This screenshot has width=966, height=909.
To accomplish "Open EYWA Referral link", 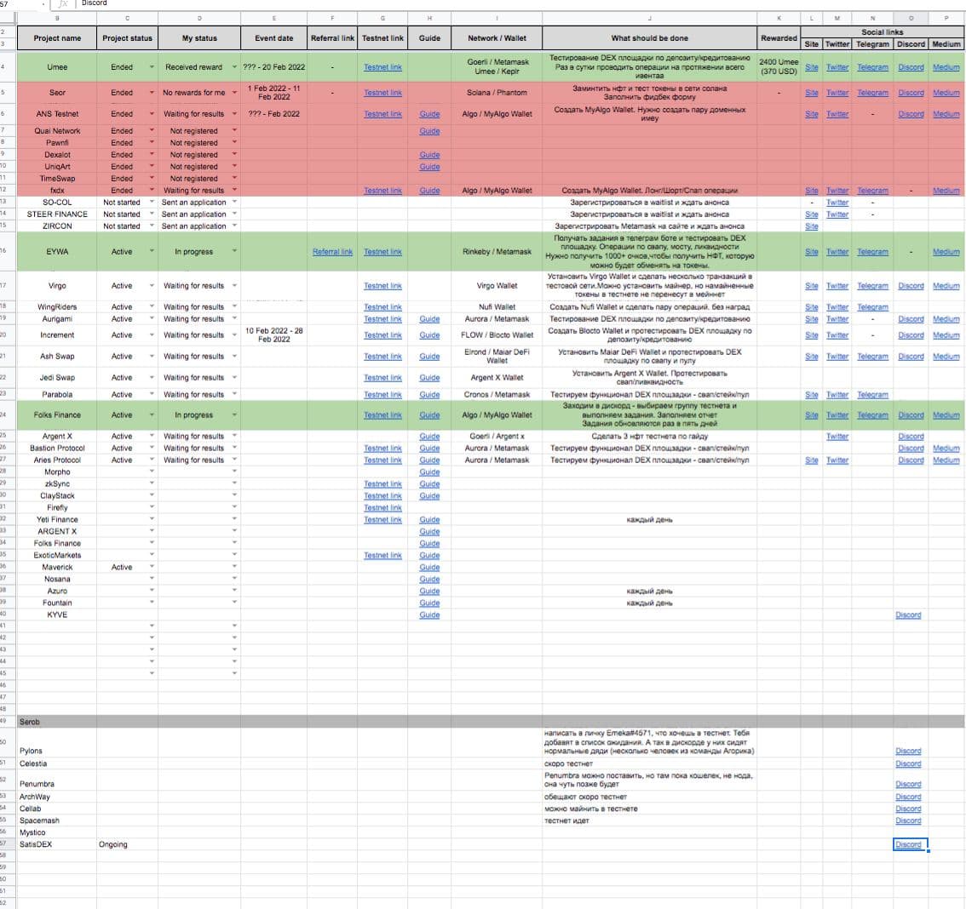I will coord(333,252).
